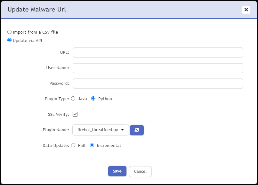Screen dimensions: 258x185
Task: Click the Update Malware Url title bar
Action: [x=37, y=10]
